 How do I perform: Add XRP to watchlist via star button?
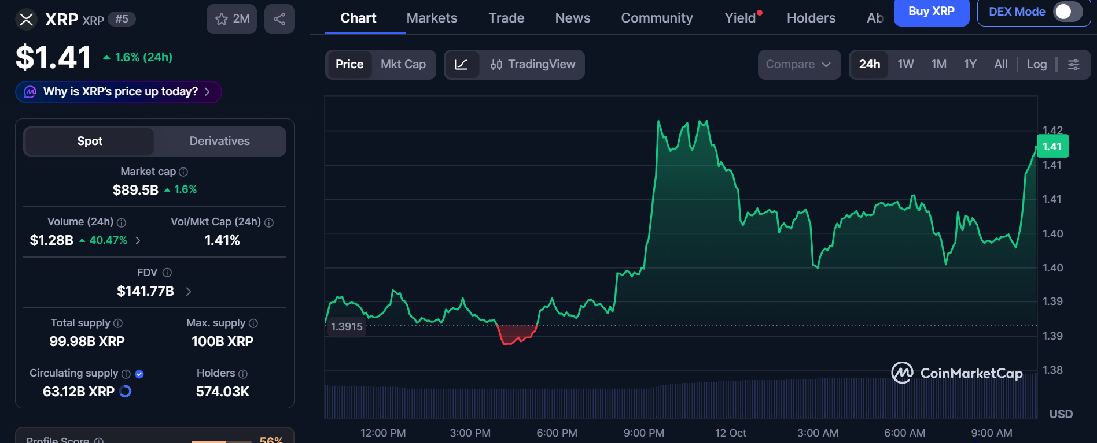231,19
